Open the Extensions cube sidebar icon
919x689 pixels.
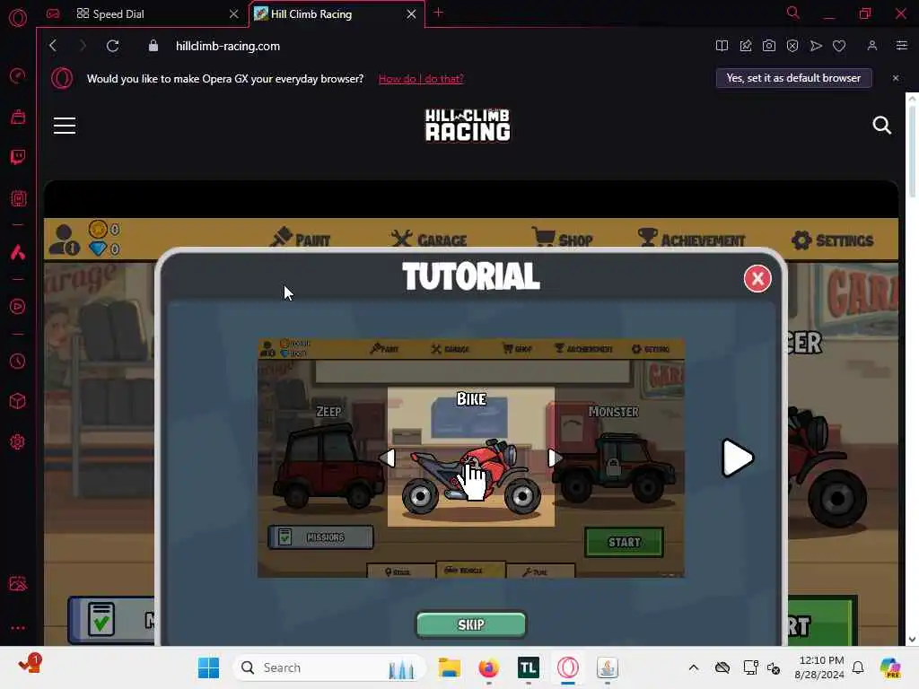point(18,401)
